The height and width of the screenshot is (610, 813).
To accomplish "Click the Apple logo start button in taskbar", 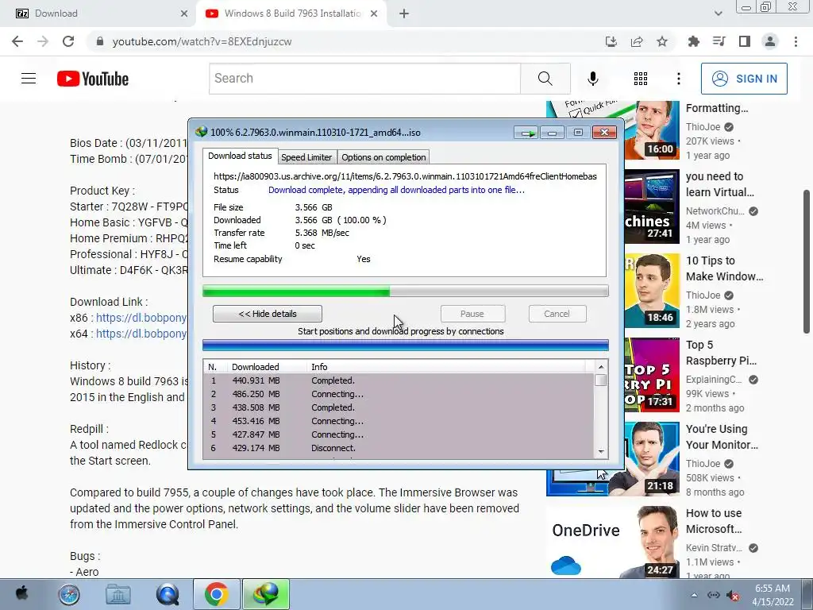I will (x=21, y=594).
